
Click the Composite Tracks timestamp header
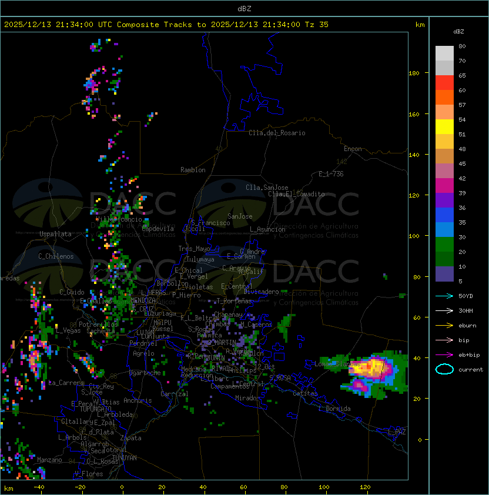pos(166,25)
